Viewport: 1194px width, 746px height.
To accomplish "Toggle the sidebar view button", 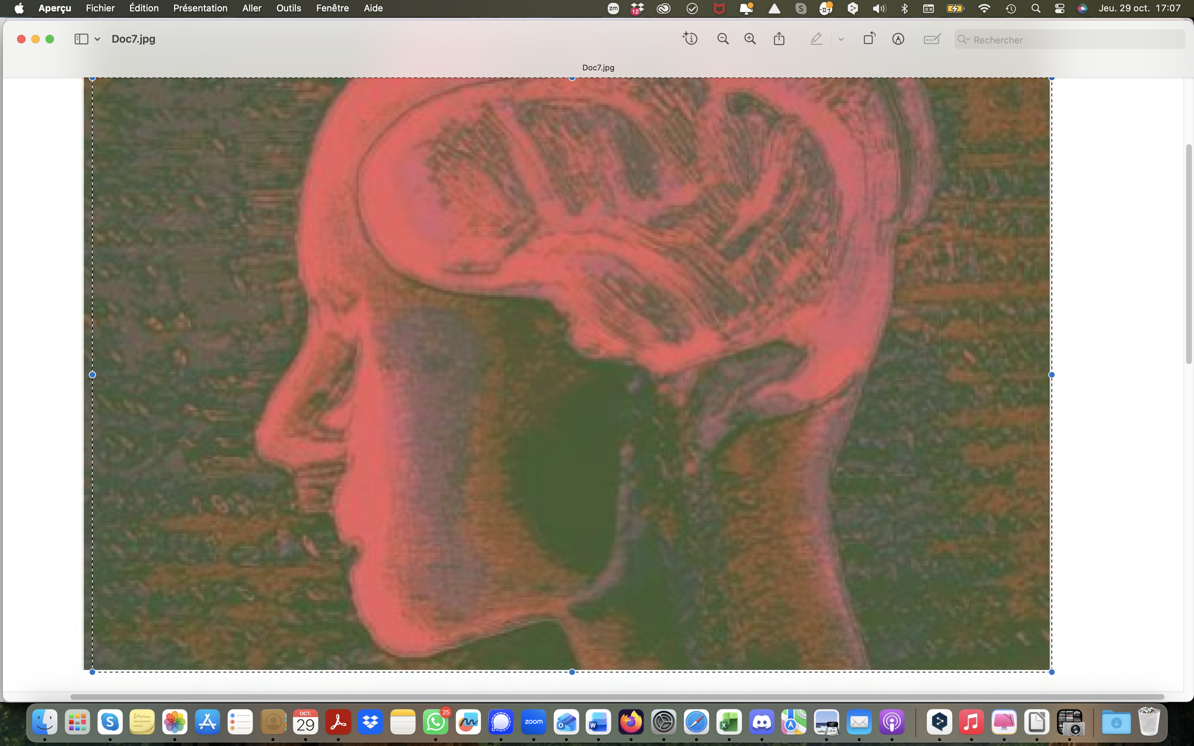I will click(x=81, y=39).
